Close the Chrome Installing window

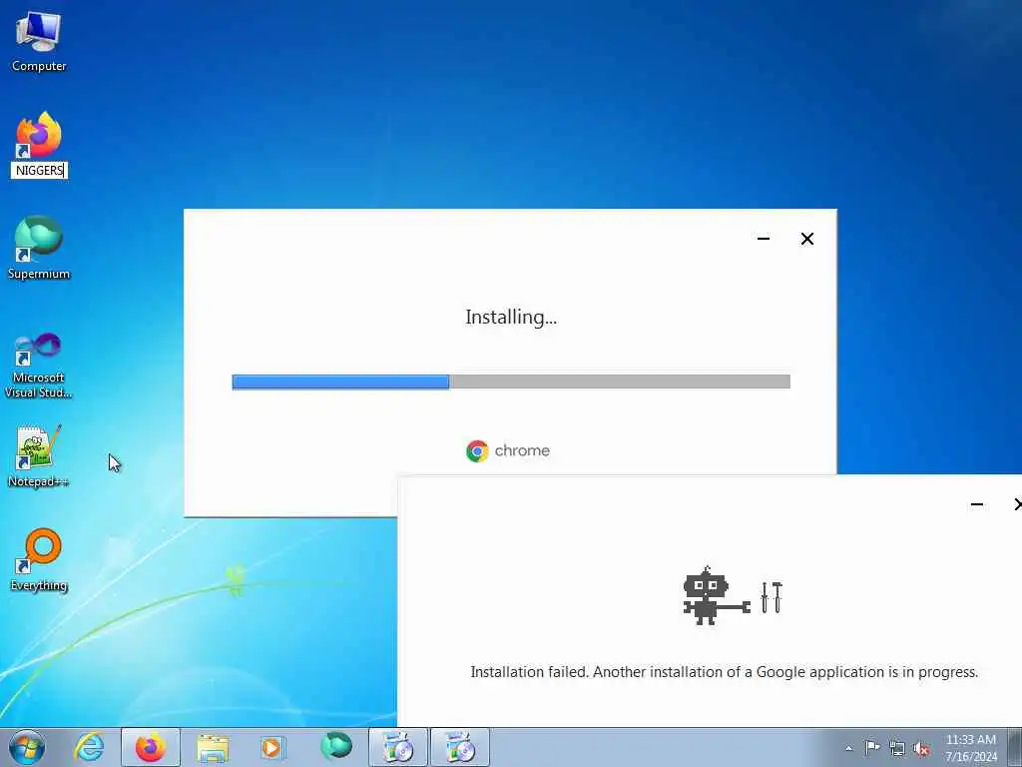[x=806, y=239]
